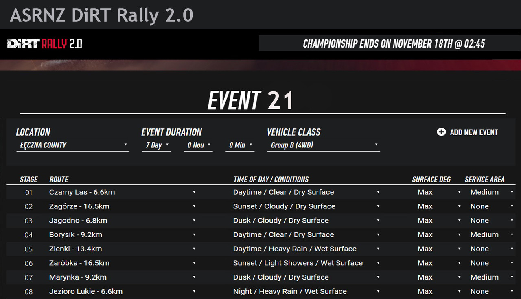Click stage number 07
The width and height of the screenshot is (521, 299).
pyautogui.click(x=28, y=278)
